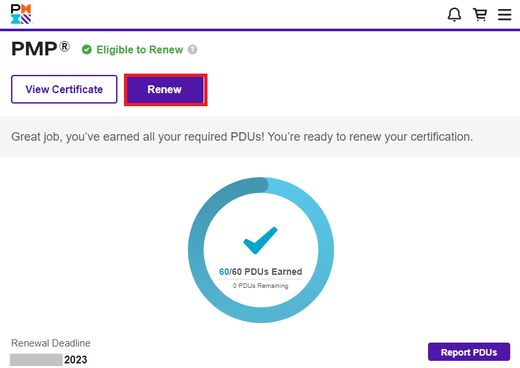Viewport: 520px width, 368px height.
Task: Click the PMP certification heading
Action: pos(34,50)
